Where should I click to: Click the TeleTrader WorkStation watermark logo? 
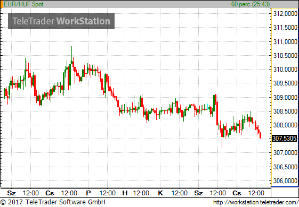tap(61, 21)
